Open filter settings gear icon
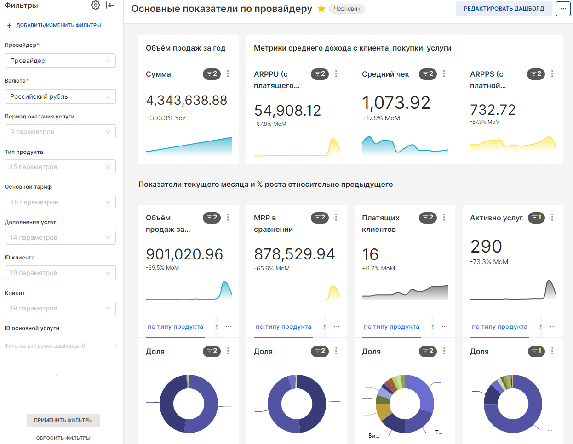 (x=95, y=5)
